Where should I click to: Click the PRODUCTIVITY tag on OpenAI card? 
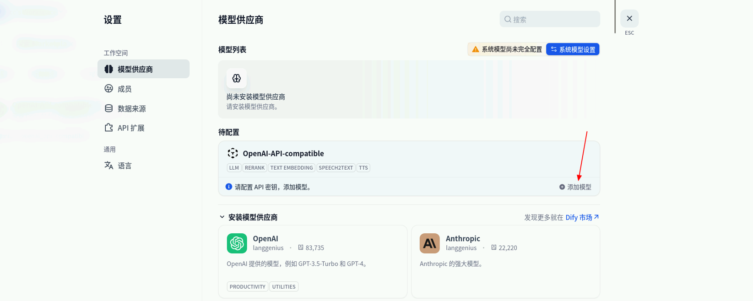tap(247, 287)
